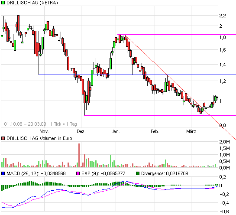Click the Dez. month axis label
The image size is (236, 215).
pyautogui.click(x=81, y=131)
